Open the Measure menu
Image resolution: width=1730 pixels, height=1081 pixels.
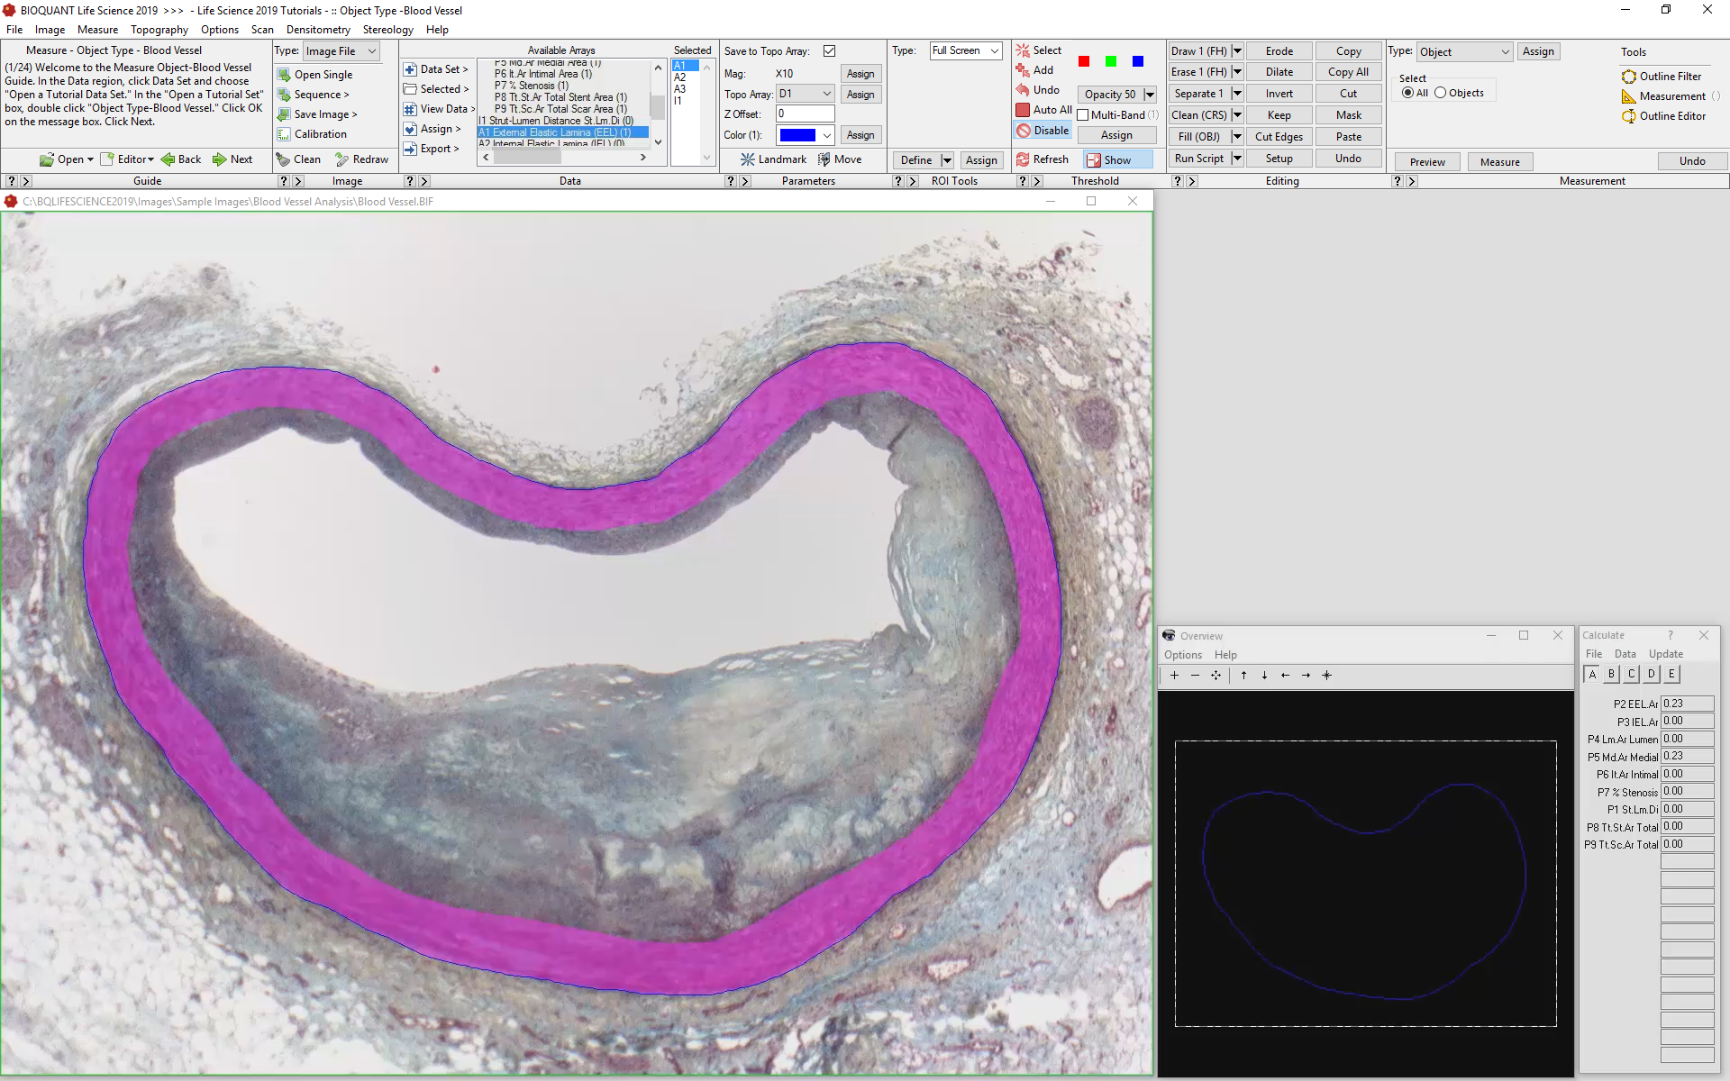coord(97,30)
